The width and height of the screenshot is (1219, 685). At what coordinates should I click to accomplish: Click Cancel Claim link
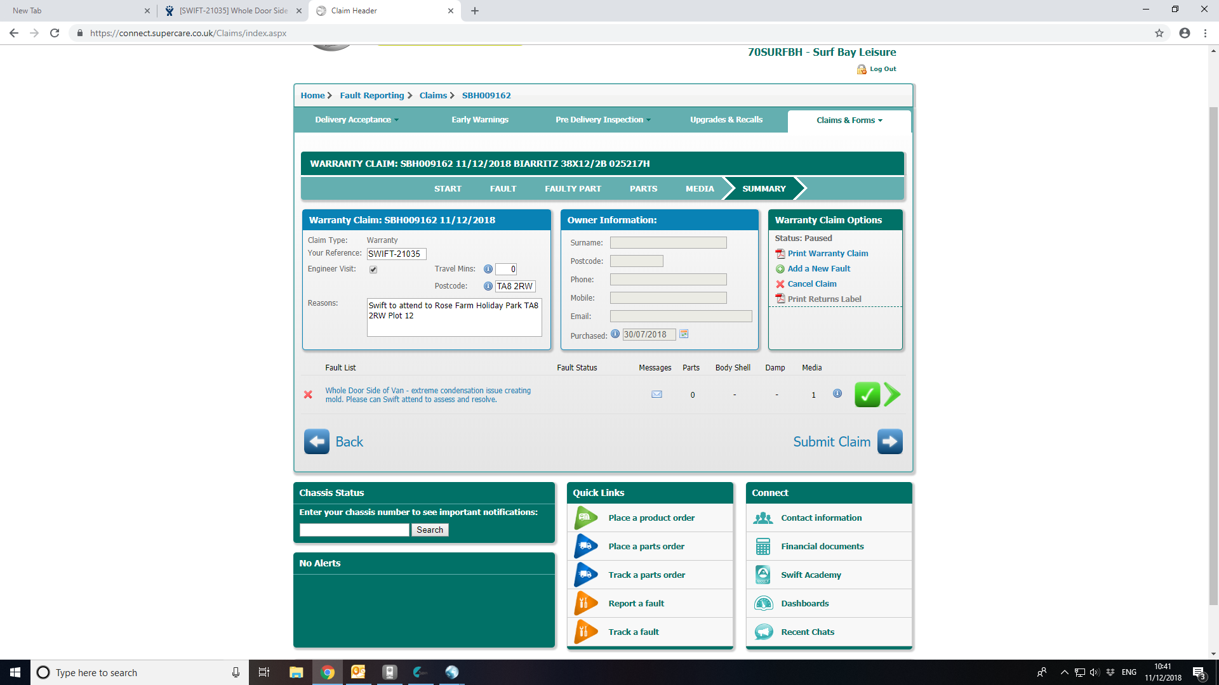point(811,284)
